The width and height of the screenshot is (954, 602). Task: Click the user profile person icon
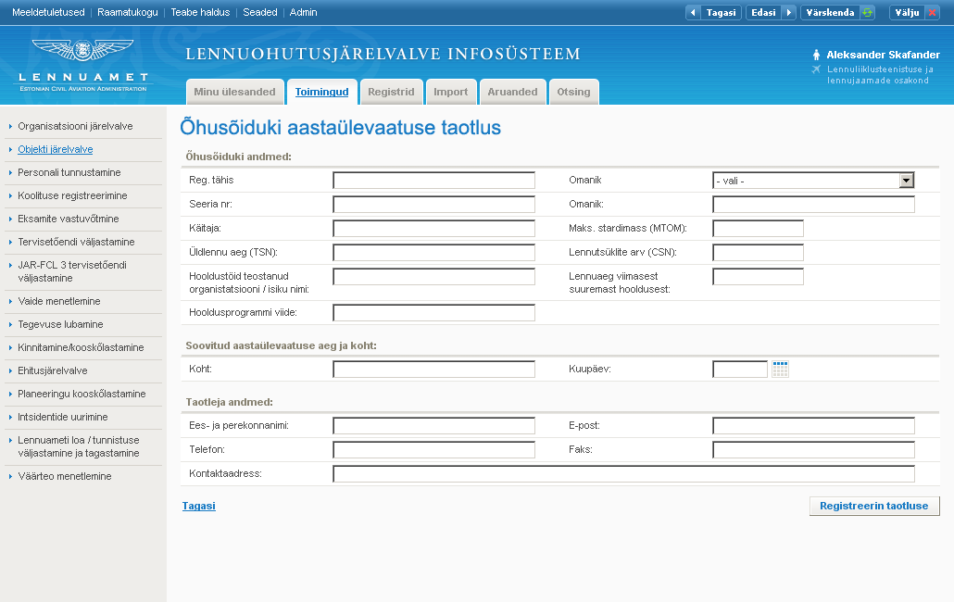coord(817,55)
